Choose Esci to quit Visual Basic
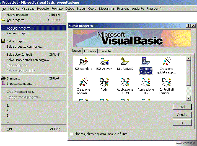The width and height of the screenshot is (197, 146). click(x=33, y=129)
